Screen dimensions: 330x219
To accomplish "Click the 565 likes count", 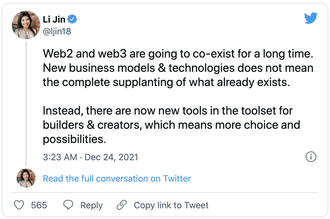I will (x=39, y=205).
